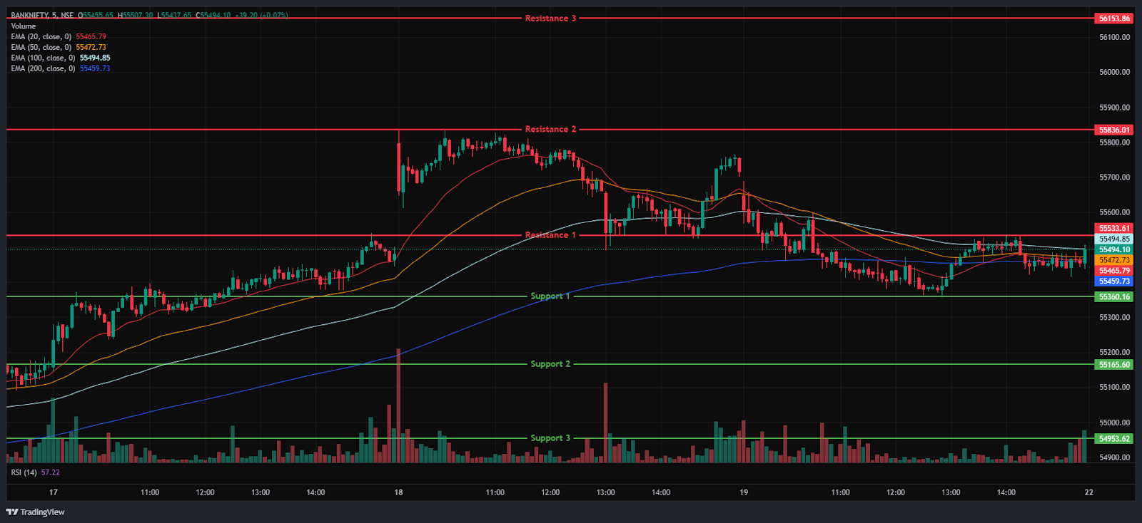The width and height of the screenshot is (1142, 523).
Task: Click the TradingView logo
Action: click(36, 512)
